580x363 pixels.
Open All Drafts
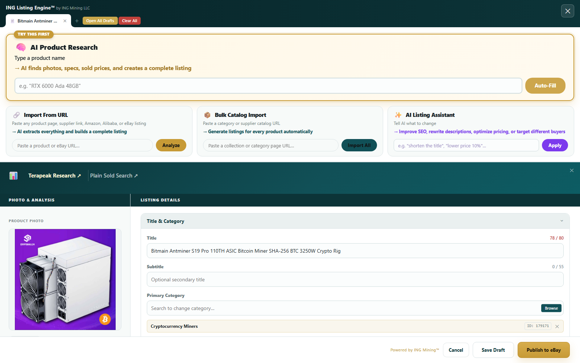pyautogui.click(x=100, y=21)
